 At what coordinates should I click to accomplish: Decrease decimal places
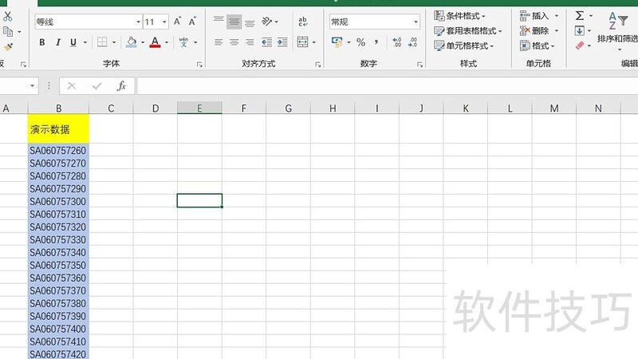click(412, 42)
